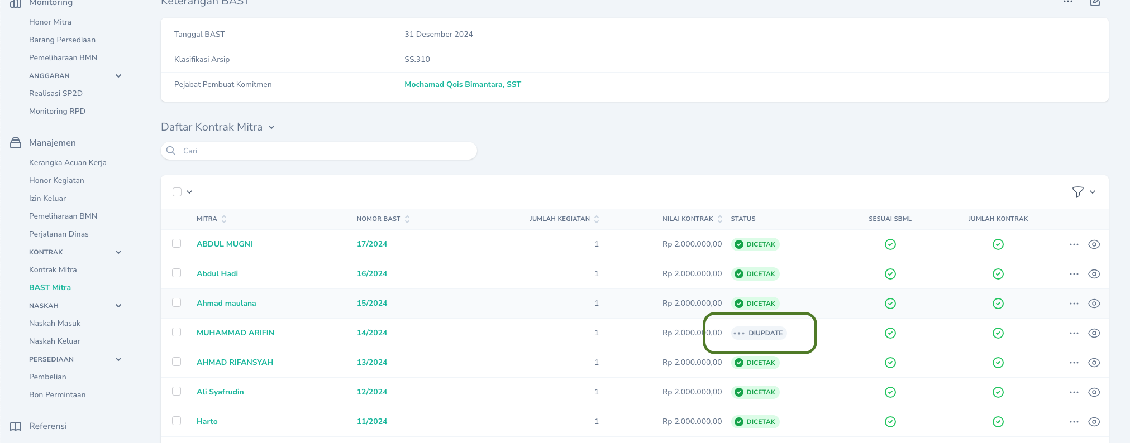Screen dimensions: 1130x443
Task: Open Realisasi SP2D menu item
Action: coord(56,93)
